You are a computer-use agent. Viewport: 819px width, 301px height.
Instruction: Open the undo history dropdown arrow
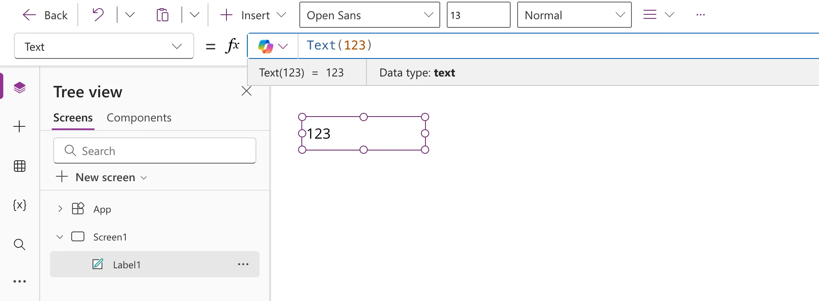(130, 15)
